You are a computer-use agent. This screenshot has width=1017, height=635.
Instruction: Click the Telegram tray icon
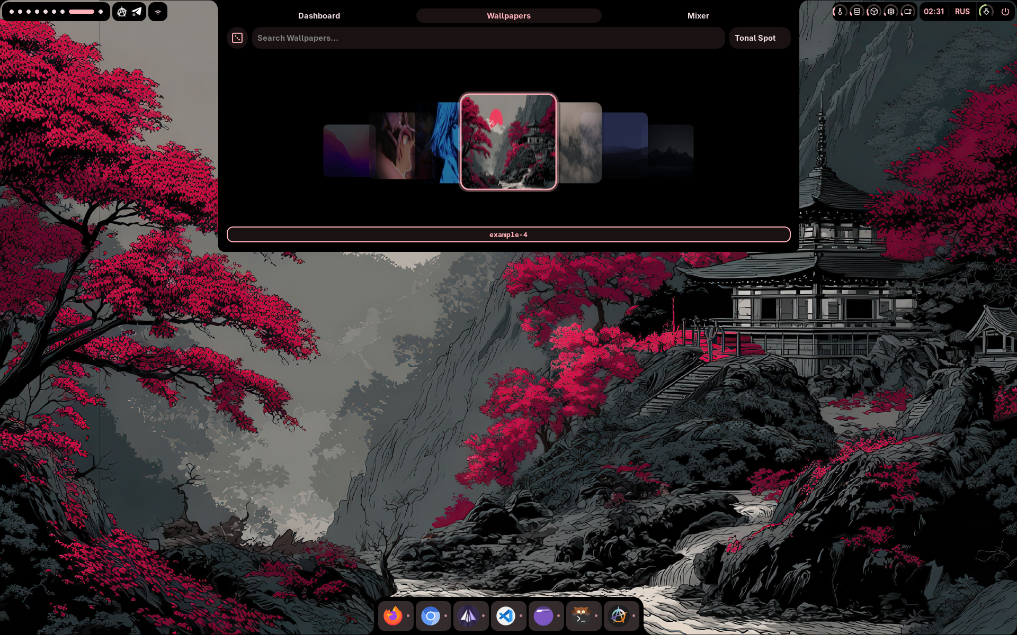click(137, 12)
